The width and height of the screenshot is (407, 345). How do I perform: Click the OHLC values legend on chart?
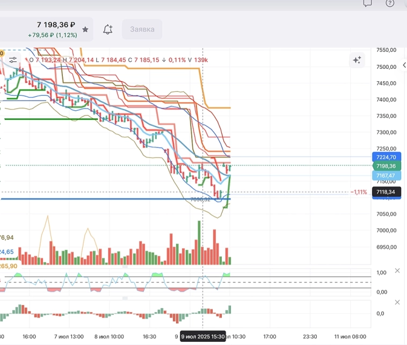click(118, 60)
